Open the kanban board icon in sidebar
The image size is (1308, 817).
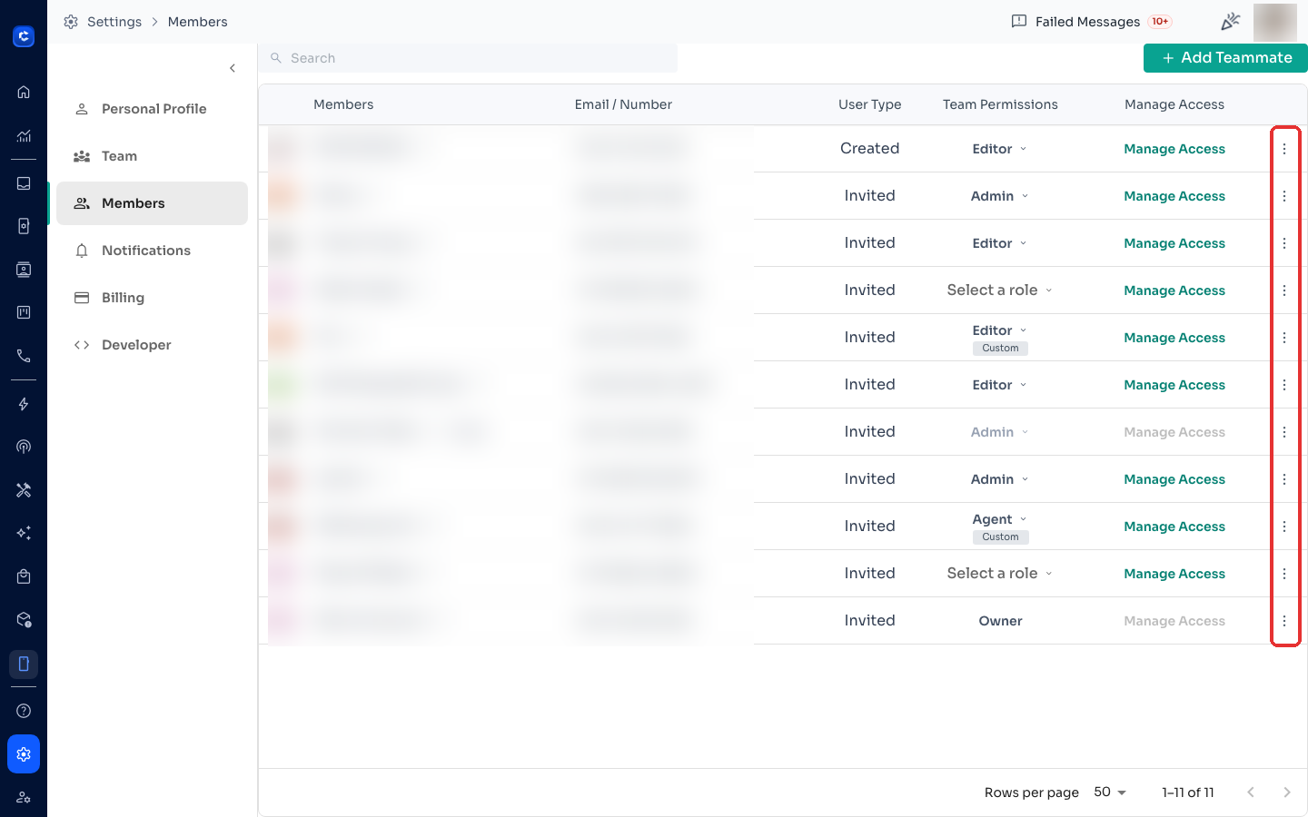click(24, 312)
